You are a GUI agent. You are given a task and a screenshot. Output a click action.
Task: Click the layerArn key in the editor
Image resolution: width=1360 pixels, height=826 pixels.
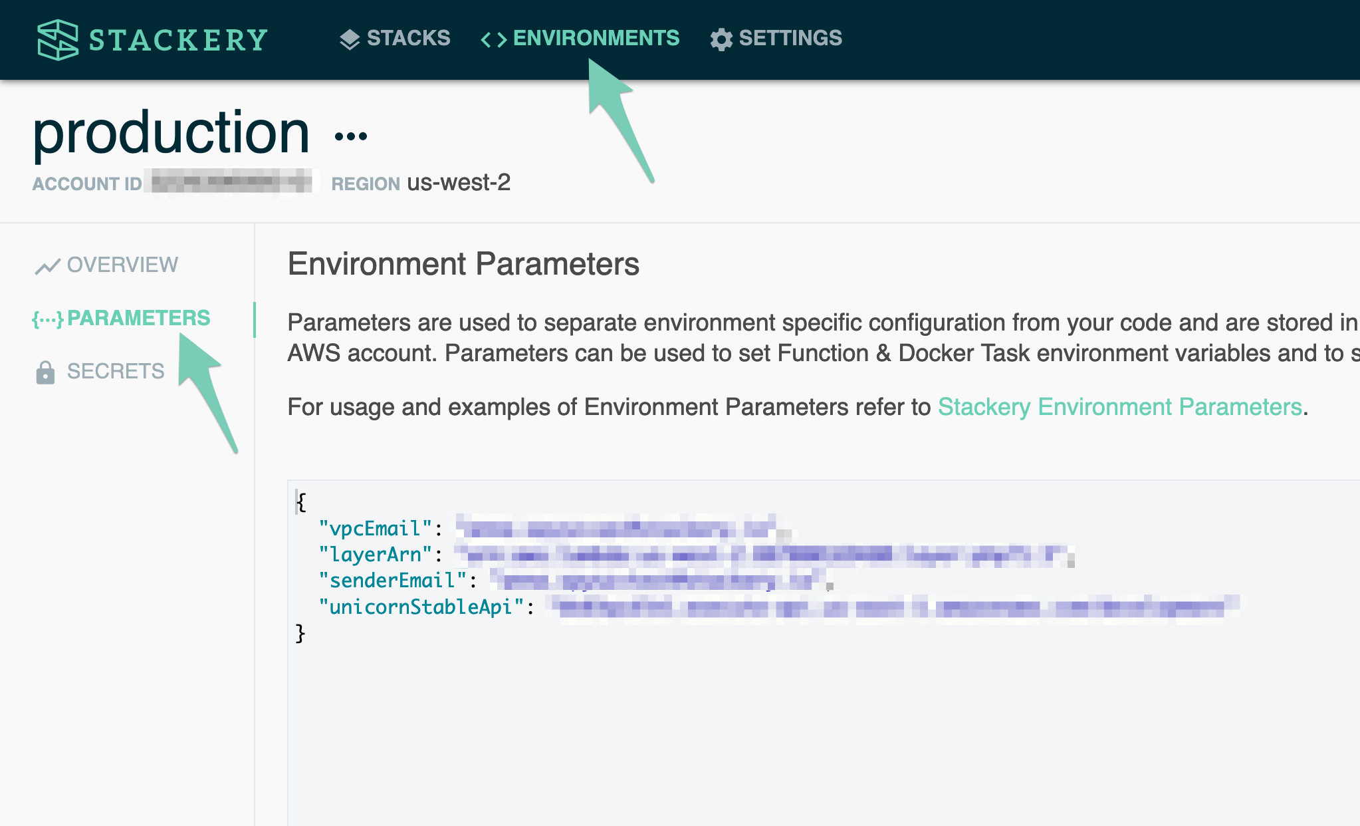(376, 555)
